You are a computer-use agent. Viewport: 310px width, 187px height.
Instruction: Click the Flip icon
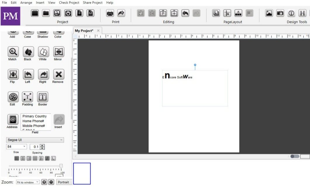[13, 74]
